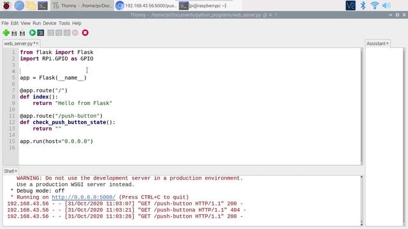Open the http://0.0.0.0:5000/ link in Shell
The height and width of the screenshot is (229, 408).
point(84,197)
